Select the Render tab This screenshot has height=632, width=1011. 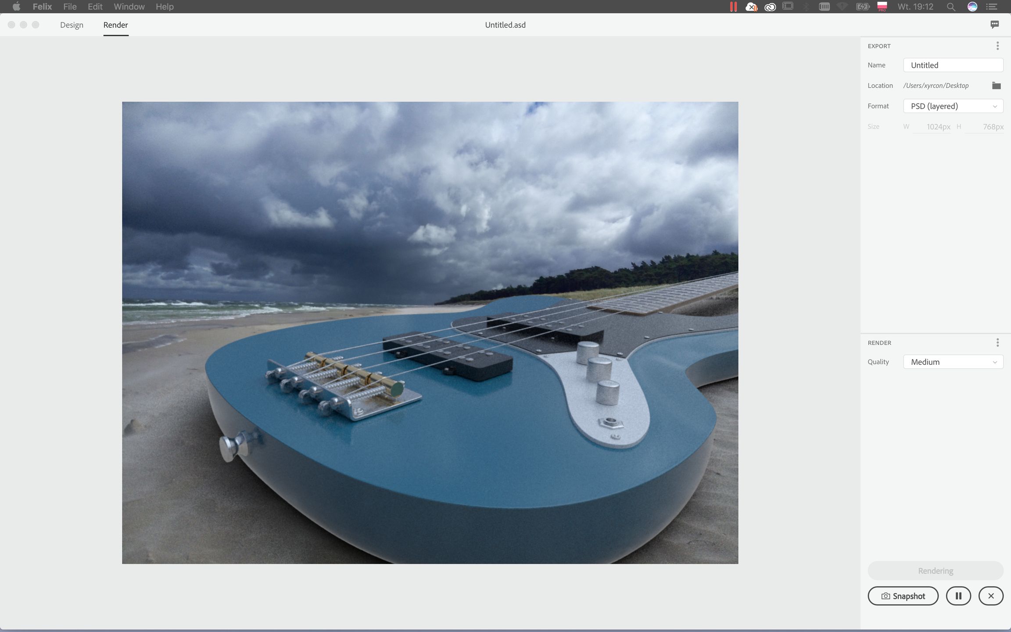(116, 25)
